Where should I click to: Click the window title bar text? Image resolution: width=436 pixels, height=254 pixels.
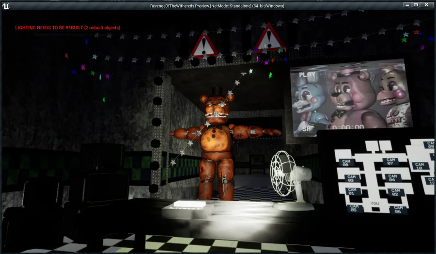click(x=217, y=6)
